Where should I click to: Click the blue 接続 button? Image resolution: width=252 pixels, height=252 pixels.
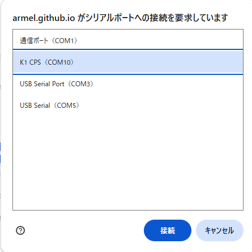[168, 230]
